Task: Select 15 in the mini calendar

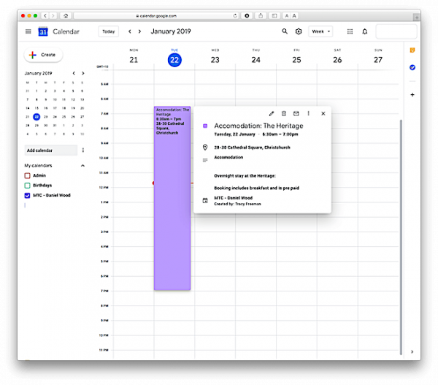Action: click(36, 108)
